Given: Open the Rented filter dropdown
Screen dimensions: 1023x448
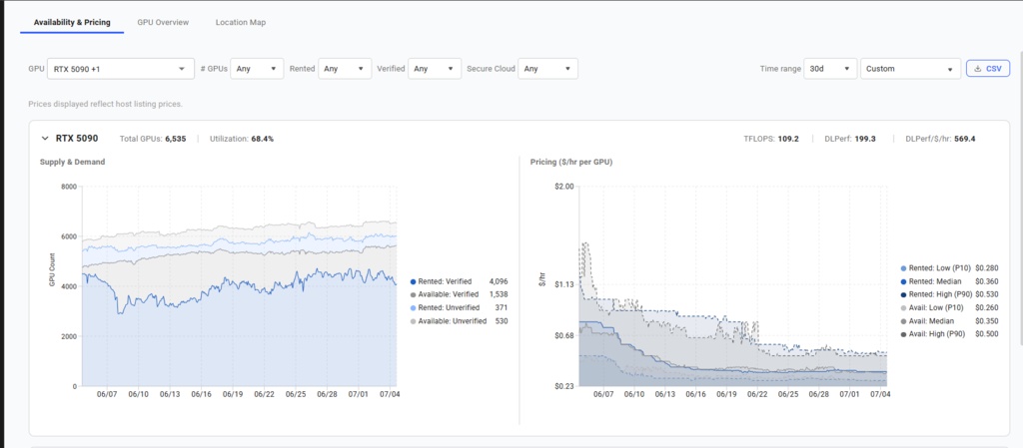Looking at the screenshot, I should click(x=345, y=69).
